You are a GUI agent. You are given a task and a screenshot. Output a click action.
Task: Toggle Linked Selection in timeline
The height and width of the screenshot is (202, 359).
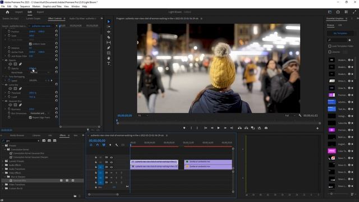(x=104, y=145)
